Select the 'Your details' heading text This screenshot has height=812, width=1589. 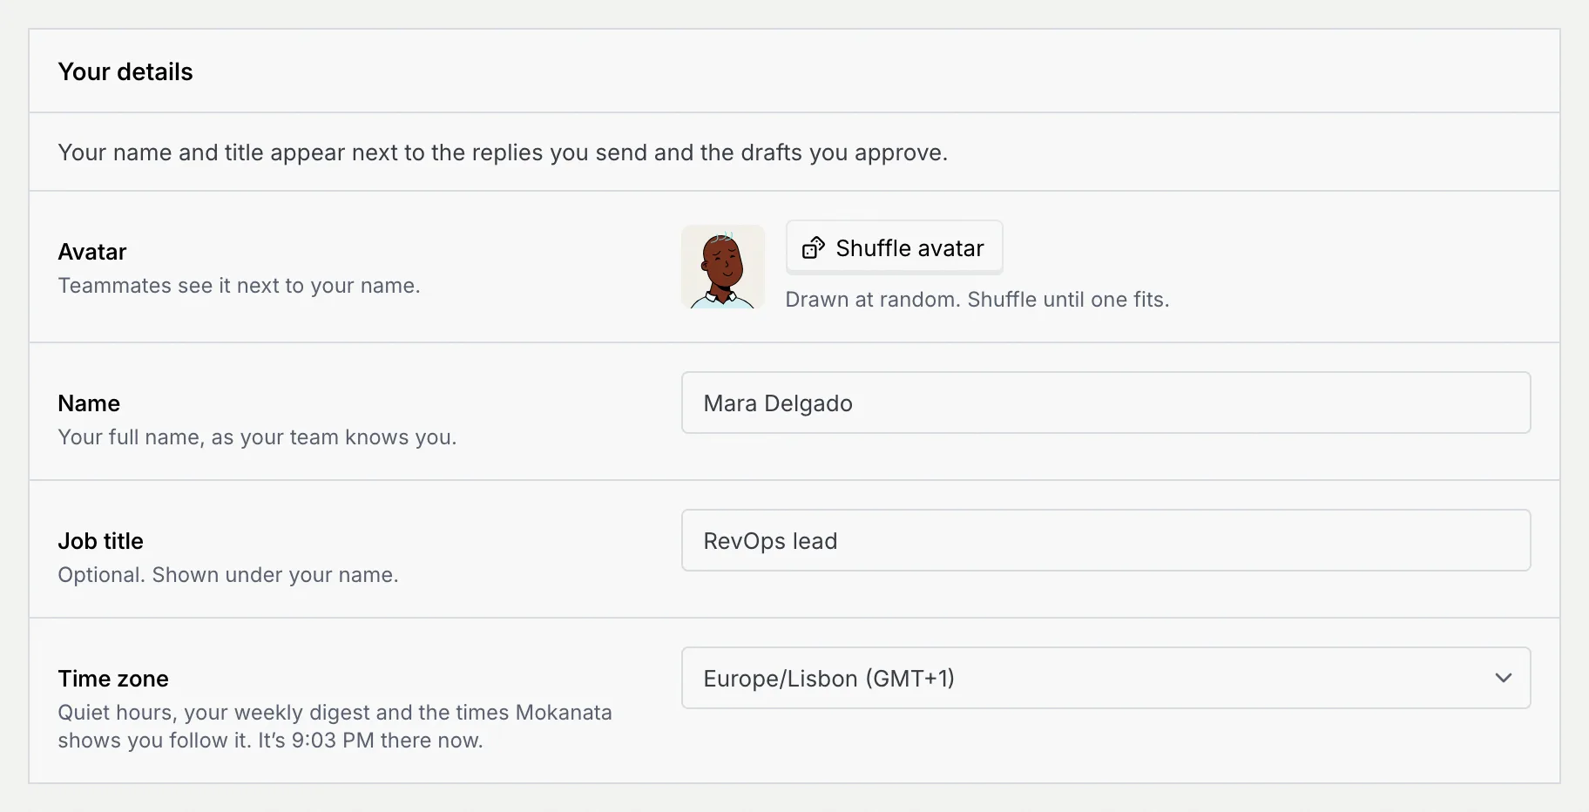125,71
